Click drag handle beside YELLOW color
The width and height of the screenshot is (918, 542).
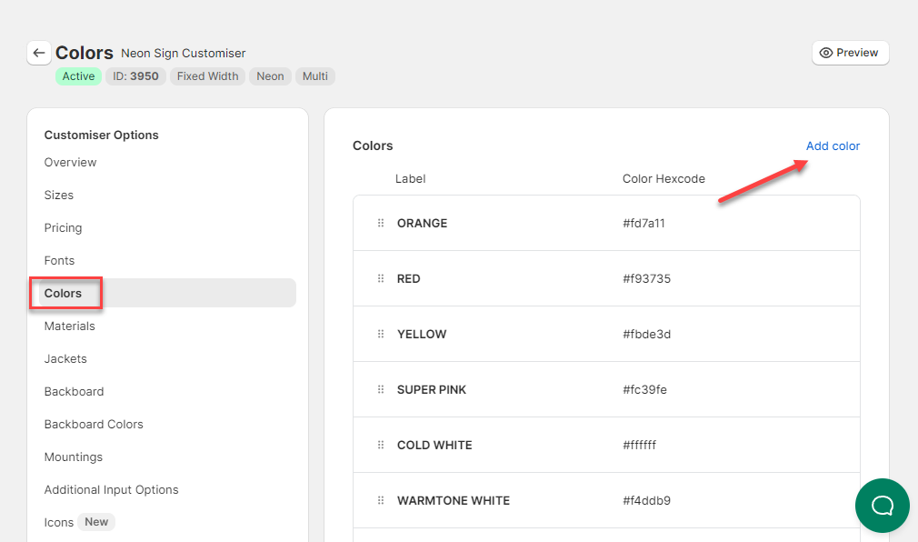click(381, 335)
